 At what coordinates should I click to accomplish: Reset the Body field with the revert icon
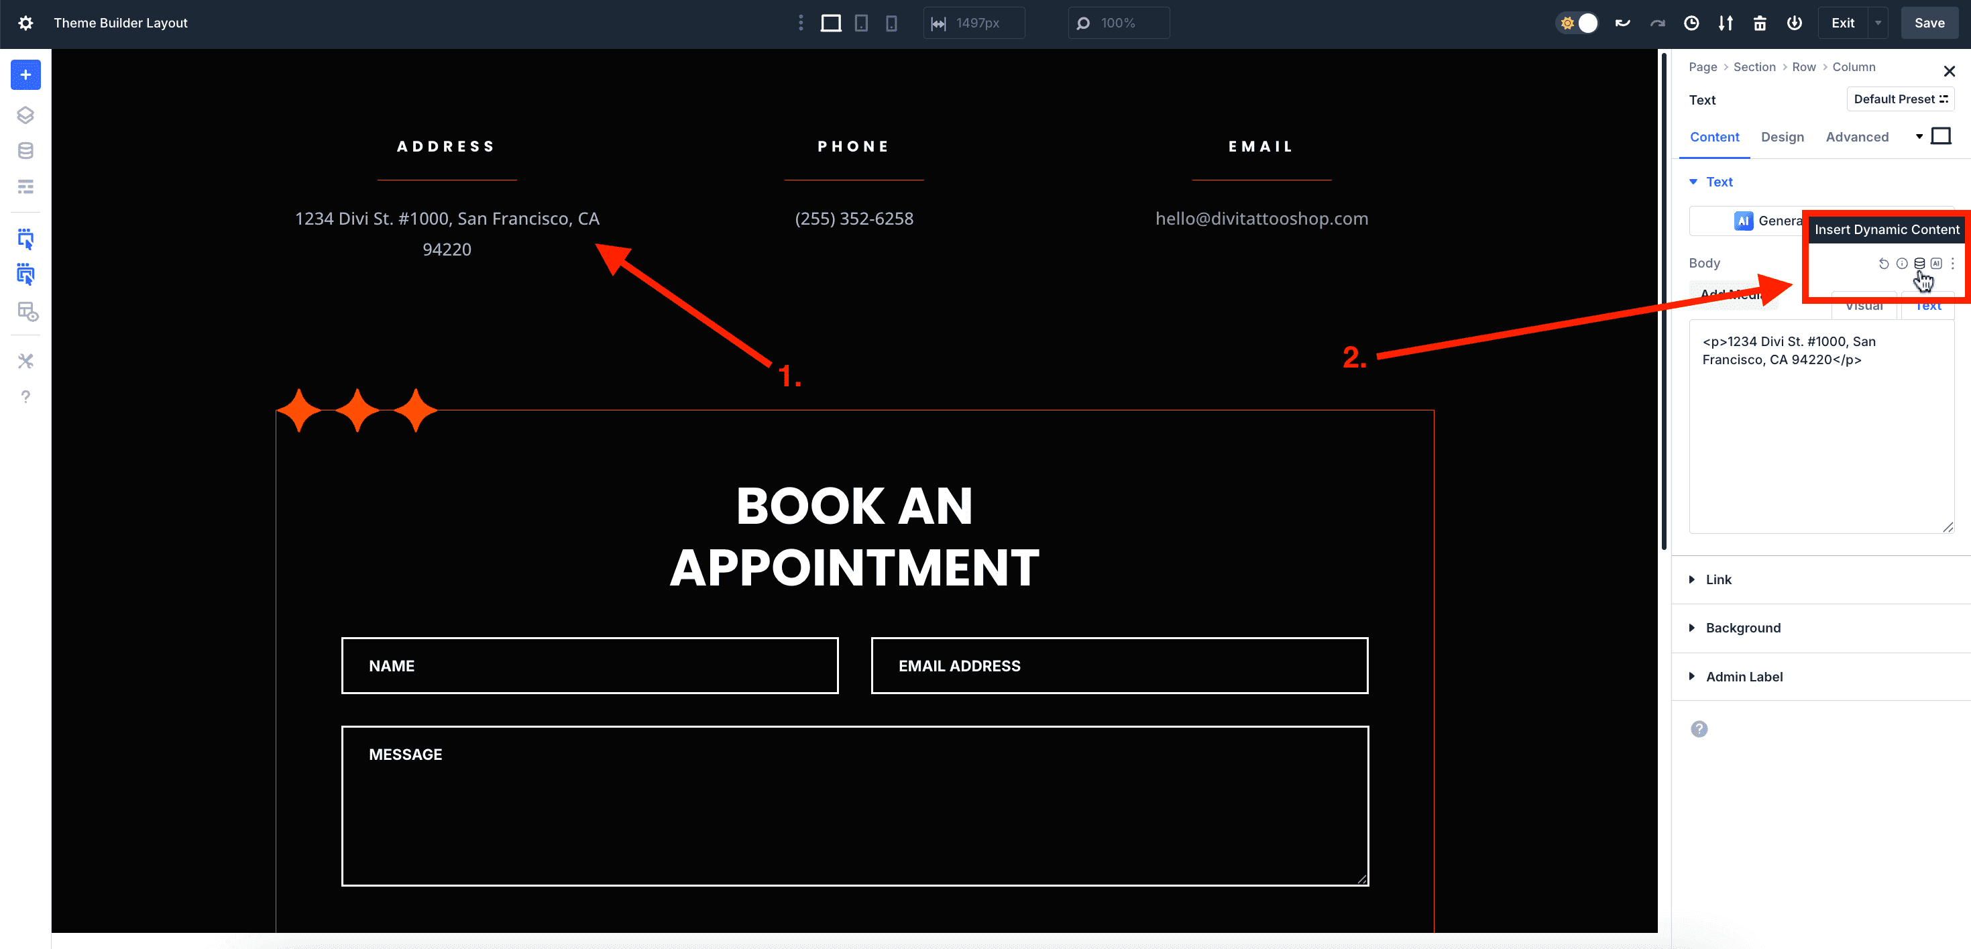[1884, 264]
